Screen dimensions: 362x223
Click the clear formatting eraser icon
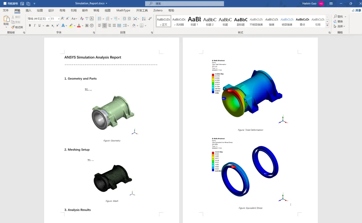pos(82,19)
